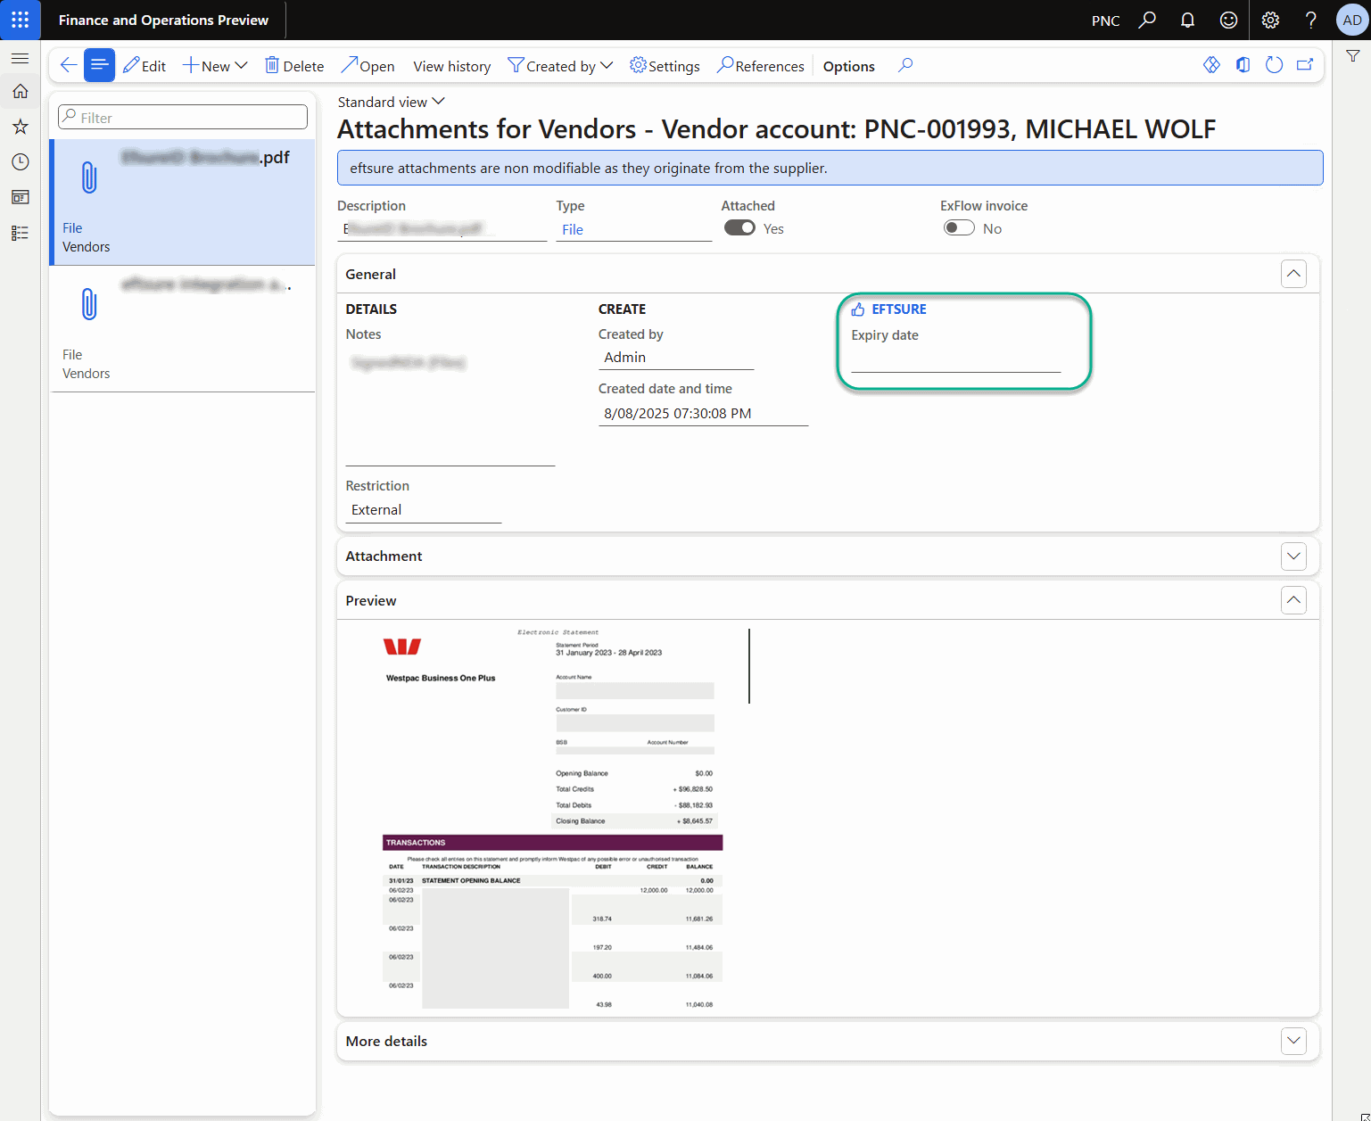This screenshot has width=1371, height=1121.
Task: Open Favorites star in the sidebar
Action: click(20, 127)
